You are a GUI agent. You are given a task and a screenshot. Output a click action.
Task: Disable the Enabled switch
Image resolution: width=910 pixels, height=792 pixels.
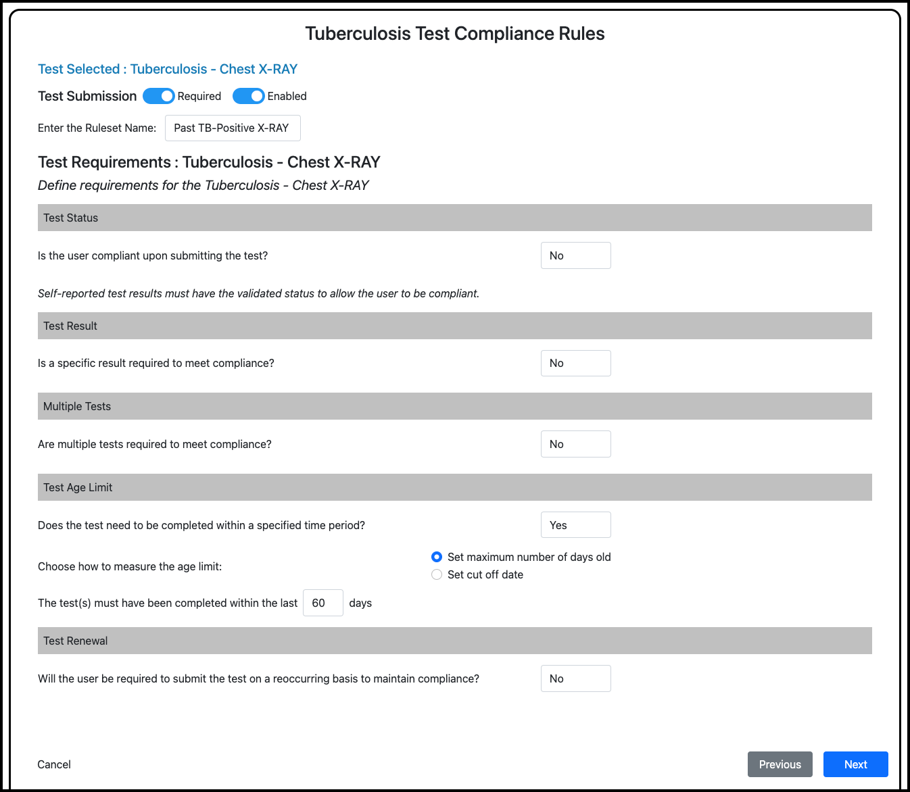coord(248,96)
